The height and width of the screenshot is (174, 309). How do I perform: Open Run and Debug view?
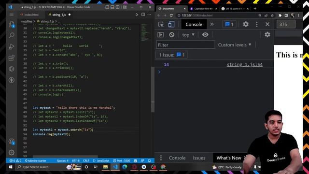tap(12, 46)
